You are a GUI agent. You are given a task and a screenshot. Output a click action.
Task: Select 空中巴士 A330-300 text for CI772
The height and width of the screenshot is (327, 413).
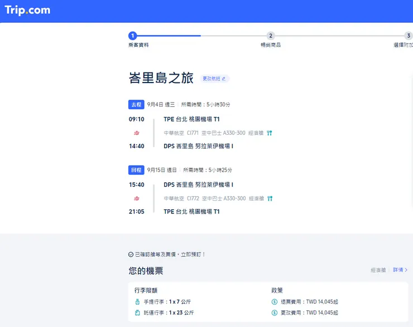click(x=224, y=198)
